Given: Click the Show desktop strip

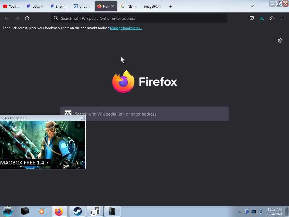Looking at the screenshot, I should pyautogui.click(x=287, y=211).
